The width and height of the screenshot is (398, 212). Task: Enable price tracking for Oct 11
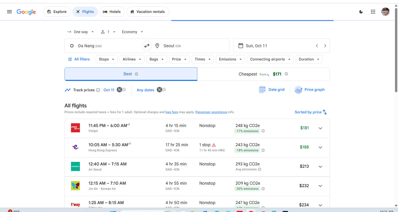click(122, 90)
